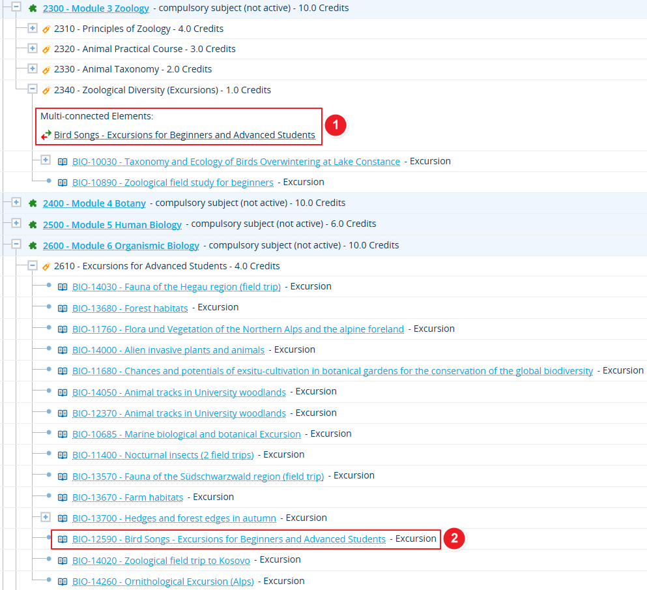647x590 pixels.
Task: Click green puzzle icon for Module 4 Botany
Action: (33, 203)
